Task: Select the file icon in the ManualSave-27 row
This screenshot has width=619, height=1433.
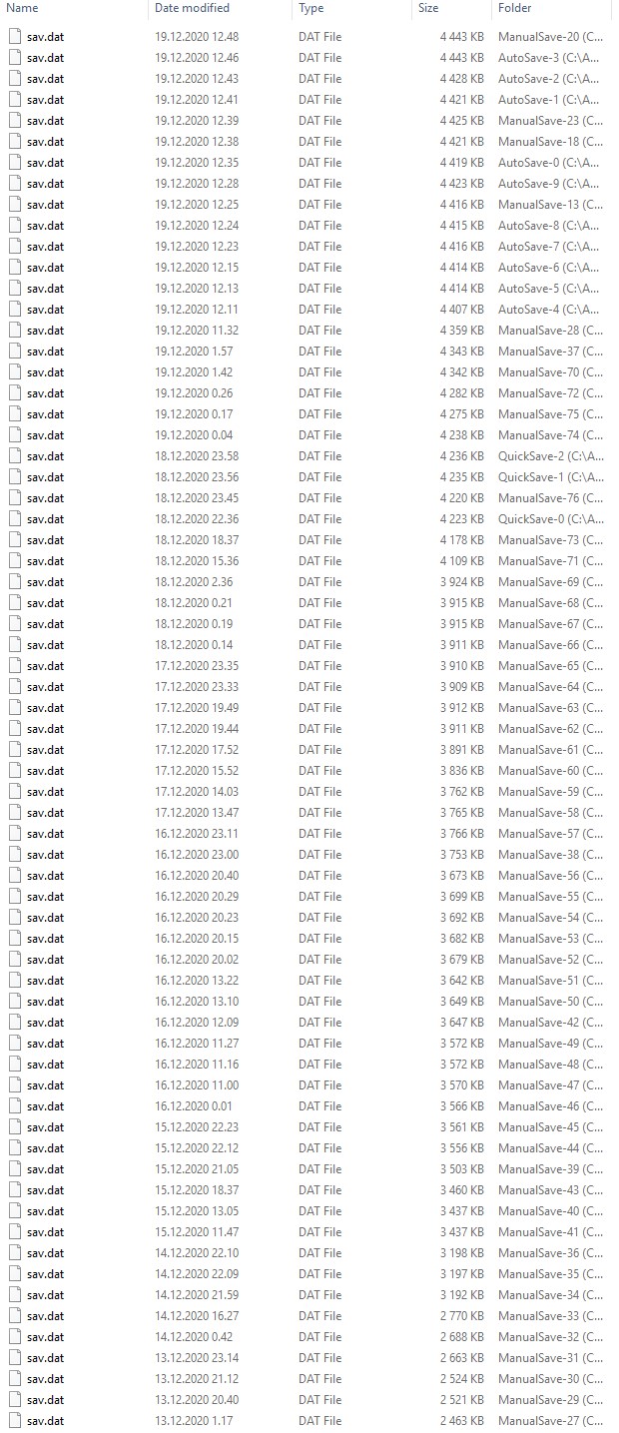Action: click(14, 1420)
